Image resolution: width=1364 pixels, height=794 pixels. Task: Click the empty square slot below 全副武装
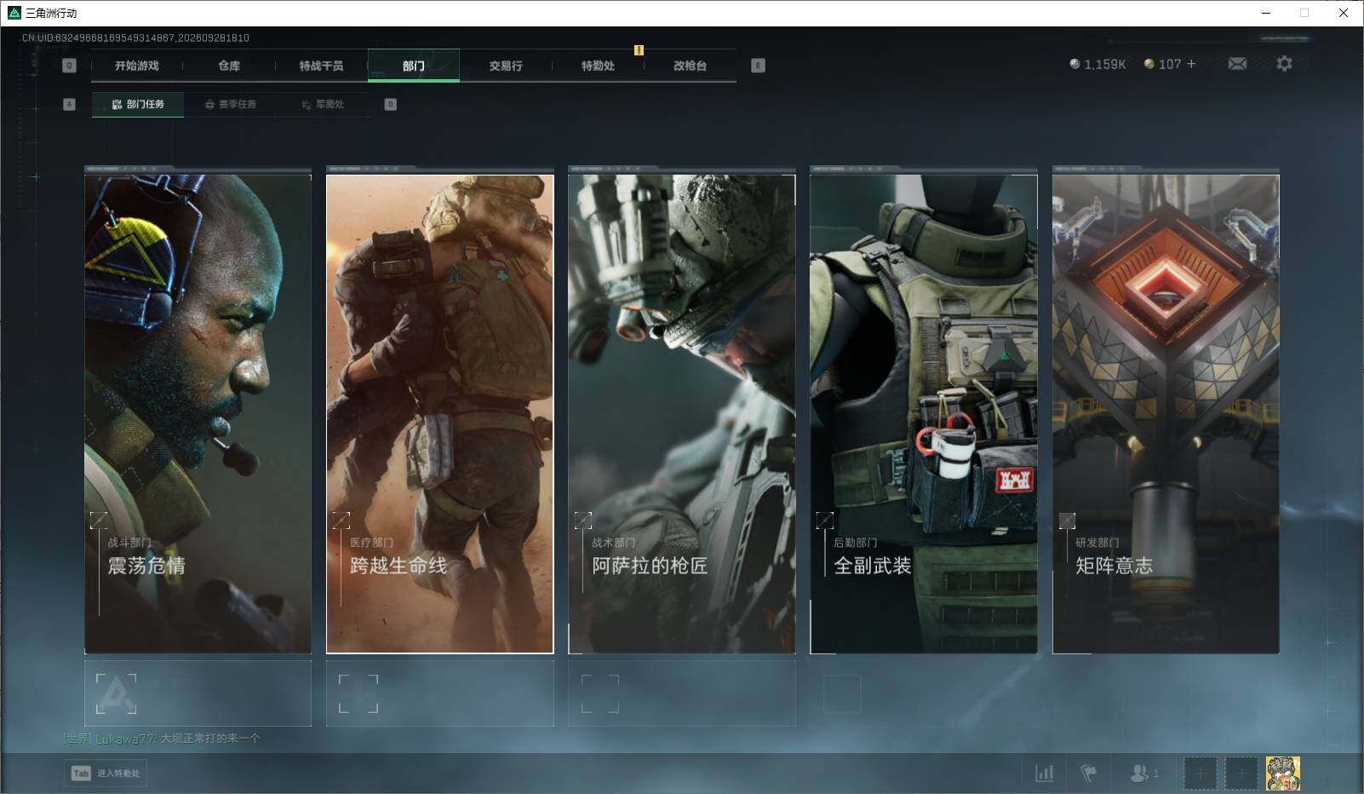pos(842,693)
